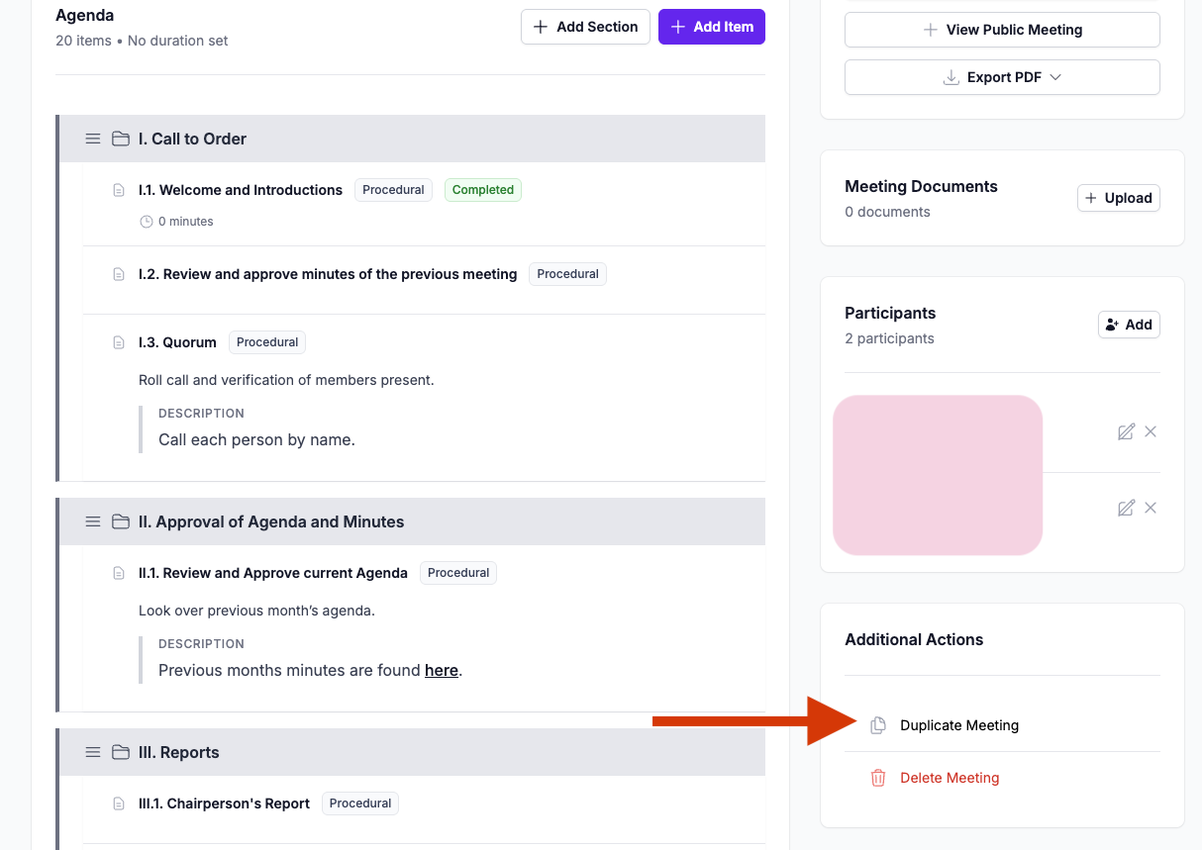
Task: Open the Export PDF dropdown
Action: coord(1002,77)
